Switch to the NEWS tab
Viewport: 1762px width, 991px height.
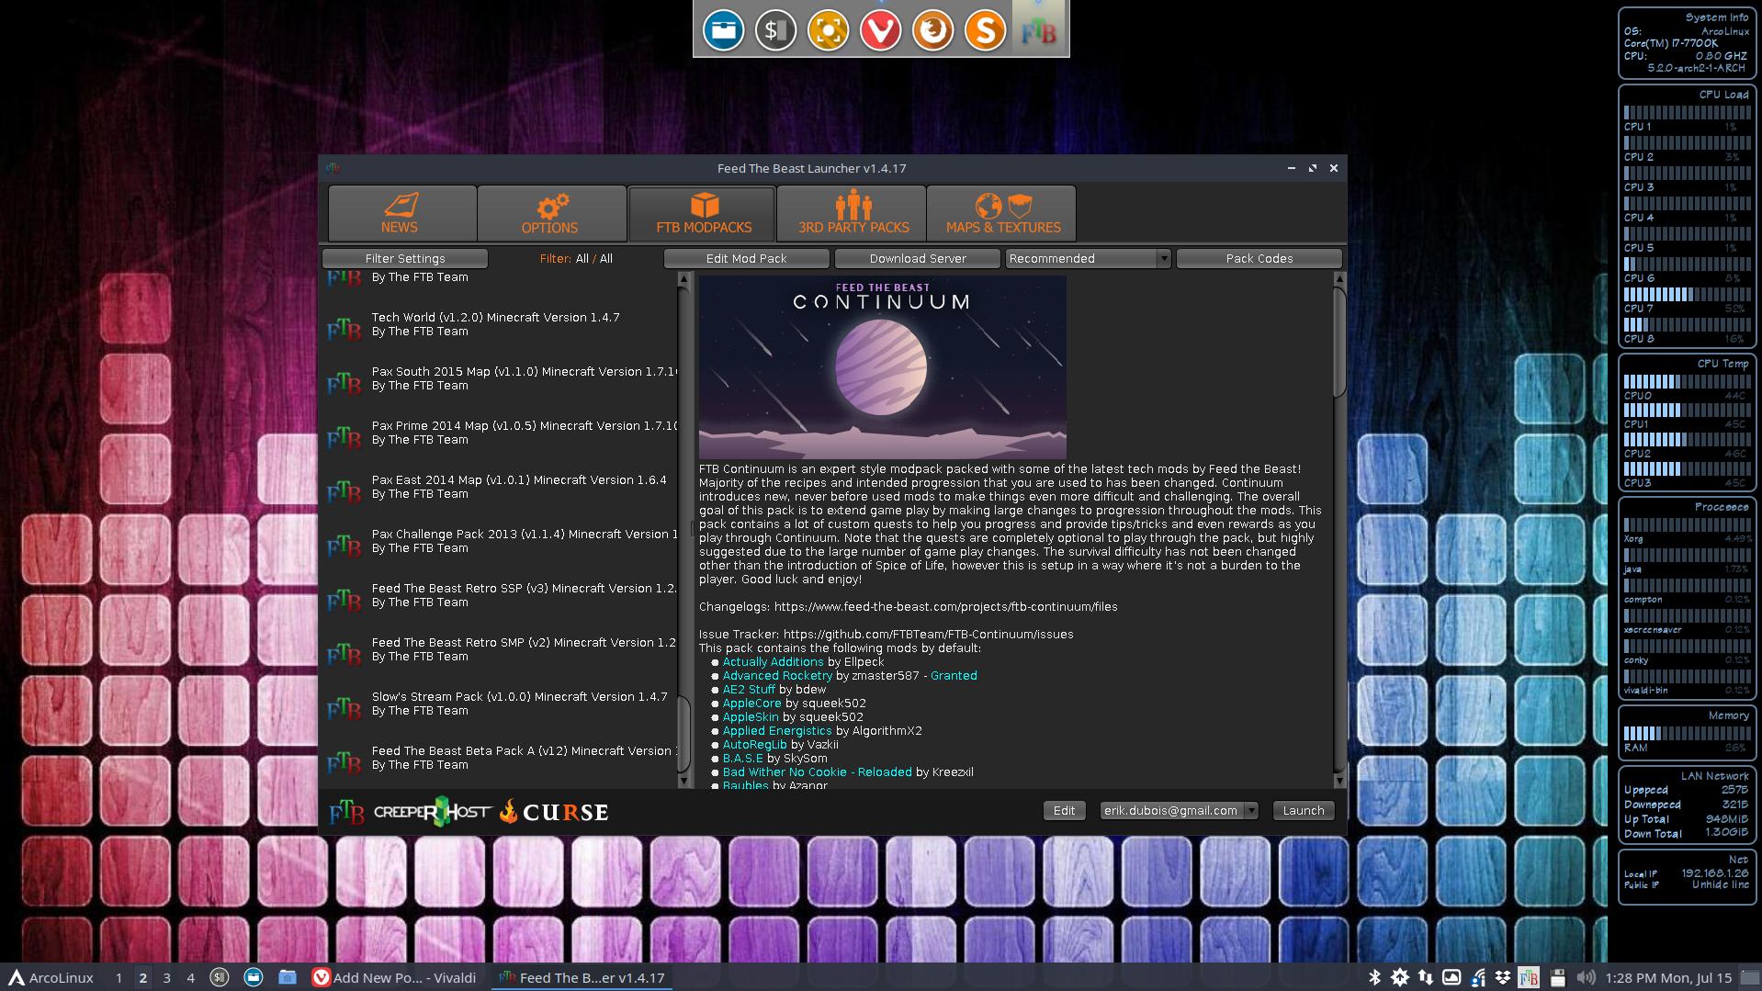401,213
